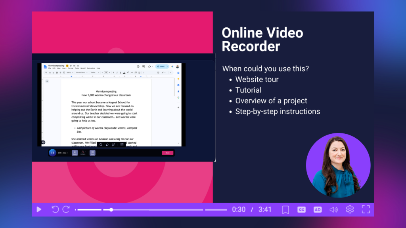
Task: Open the View menu in Google Docs
Action: tap(59, 68)
